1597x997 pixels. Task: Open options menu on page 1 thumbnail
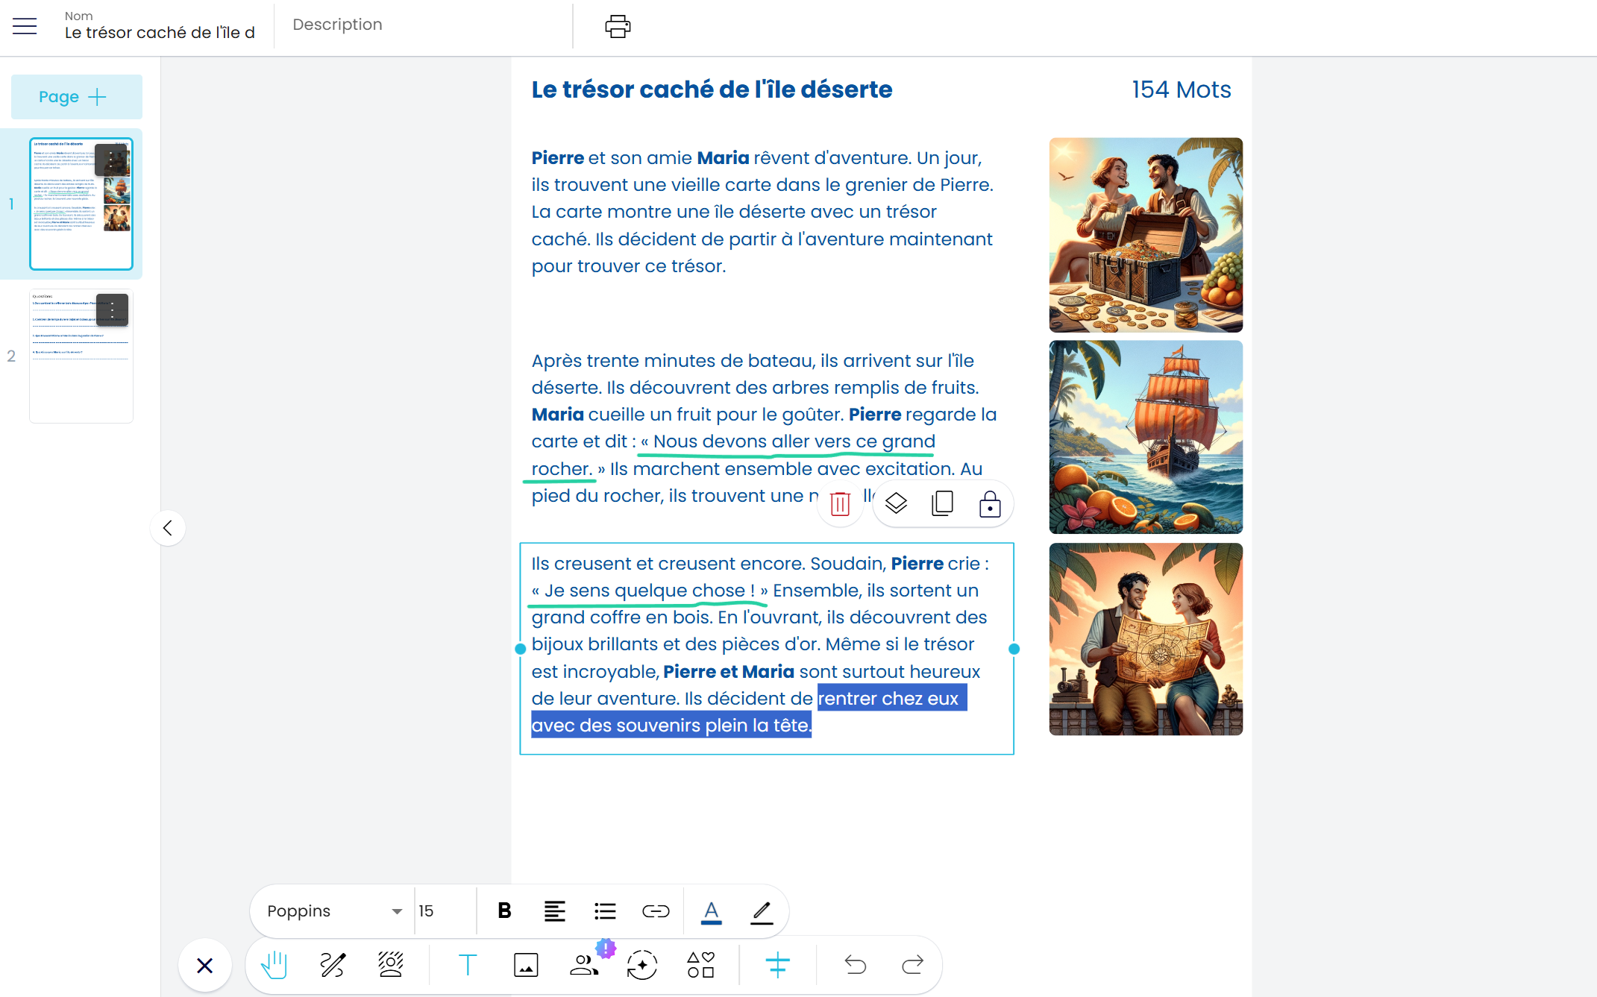[x=112, y=160]
